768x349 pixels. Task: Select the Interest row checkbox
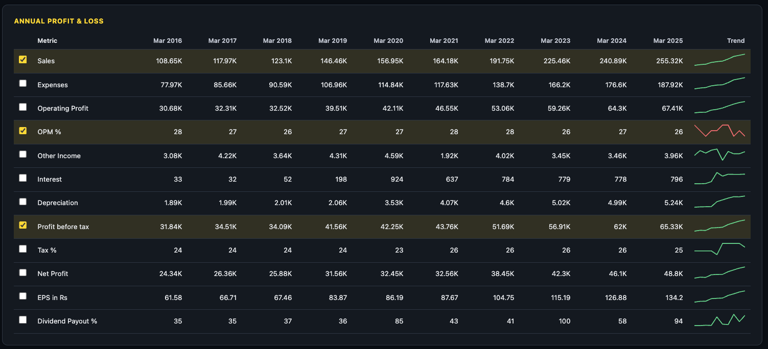coord(22,178)
